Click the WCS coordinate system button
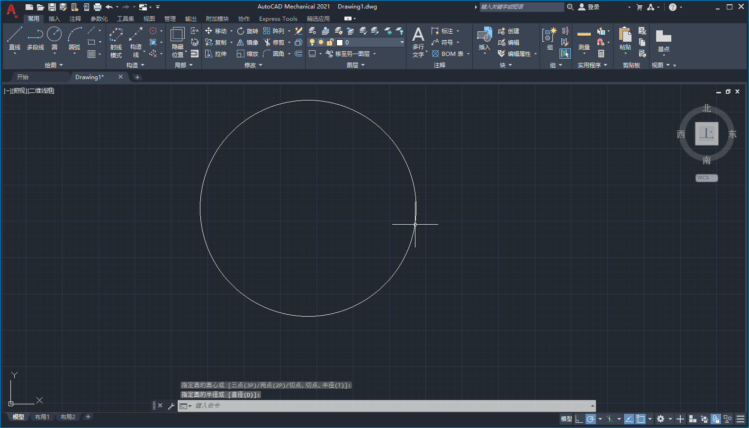 pyautogui.click(x=706, y=178)
